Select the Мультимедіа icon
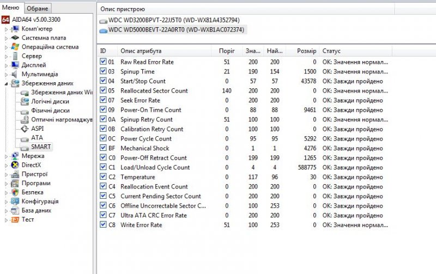 coord(16,75)
